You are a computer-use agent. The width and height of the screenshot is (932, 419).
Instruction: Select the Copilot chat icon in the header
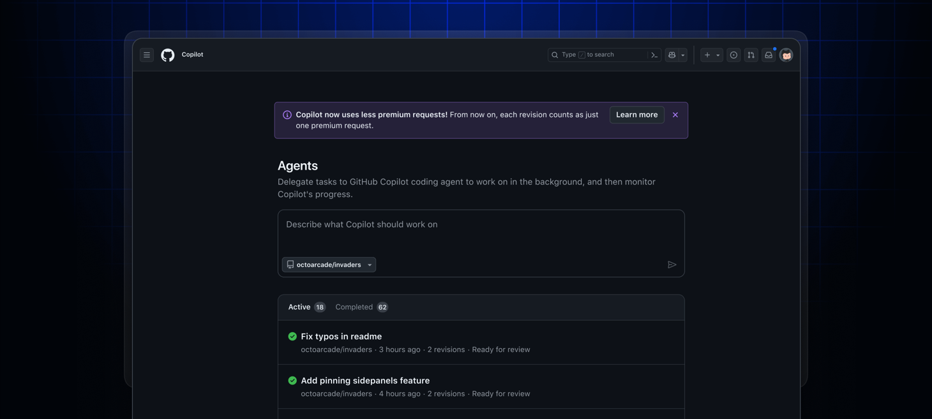(671, 54)
